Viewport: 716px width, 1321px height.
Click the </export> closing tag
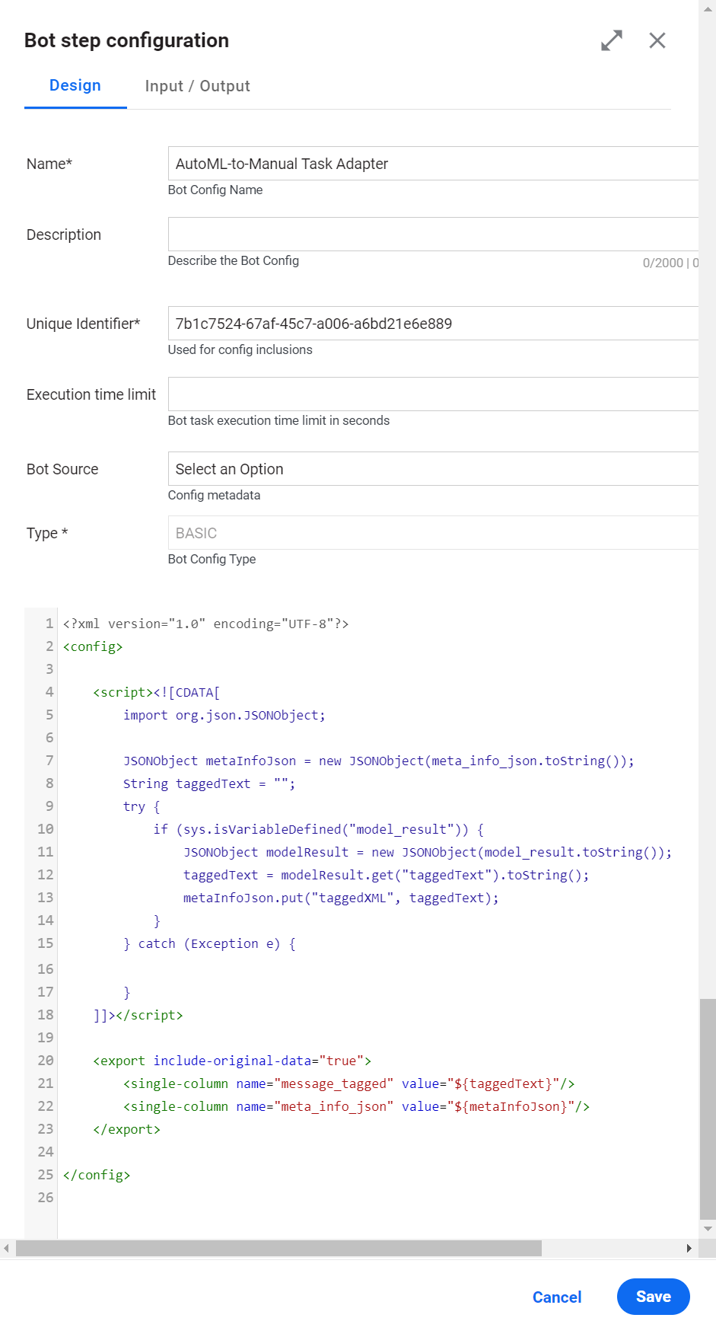point(126,1129)
